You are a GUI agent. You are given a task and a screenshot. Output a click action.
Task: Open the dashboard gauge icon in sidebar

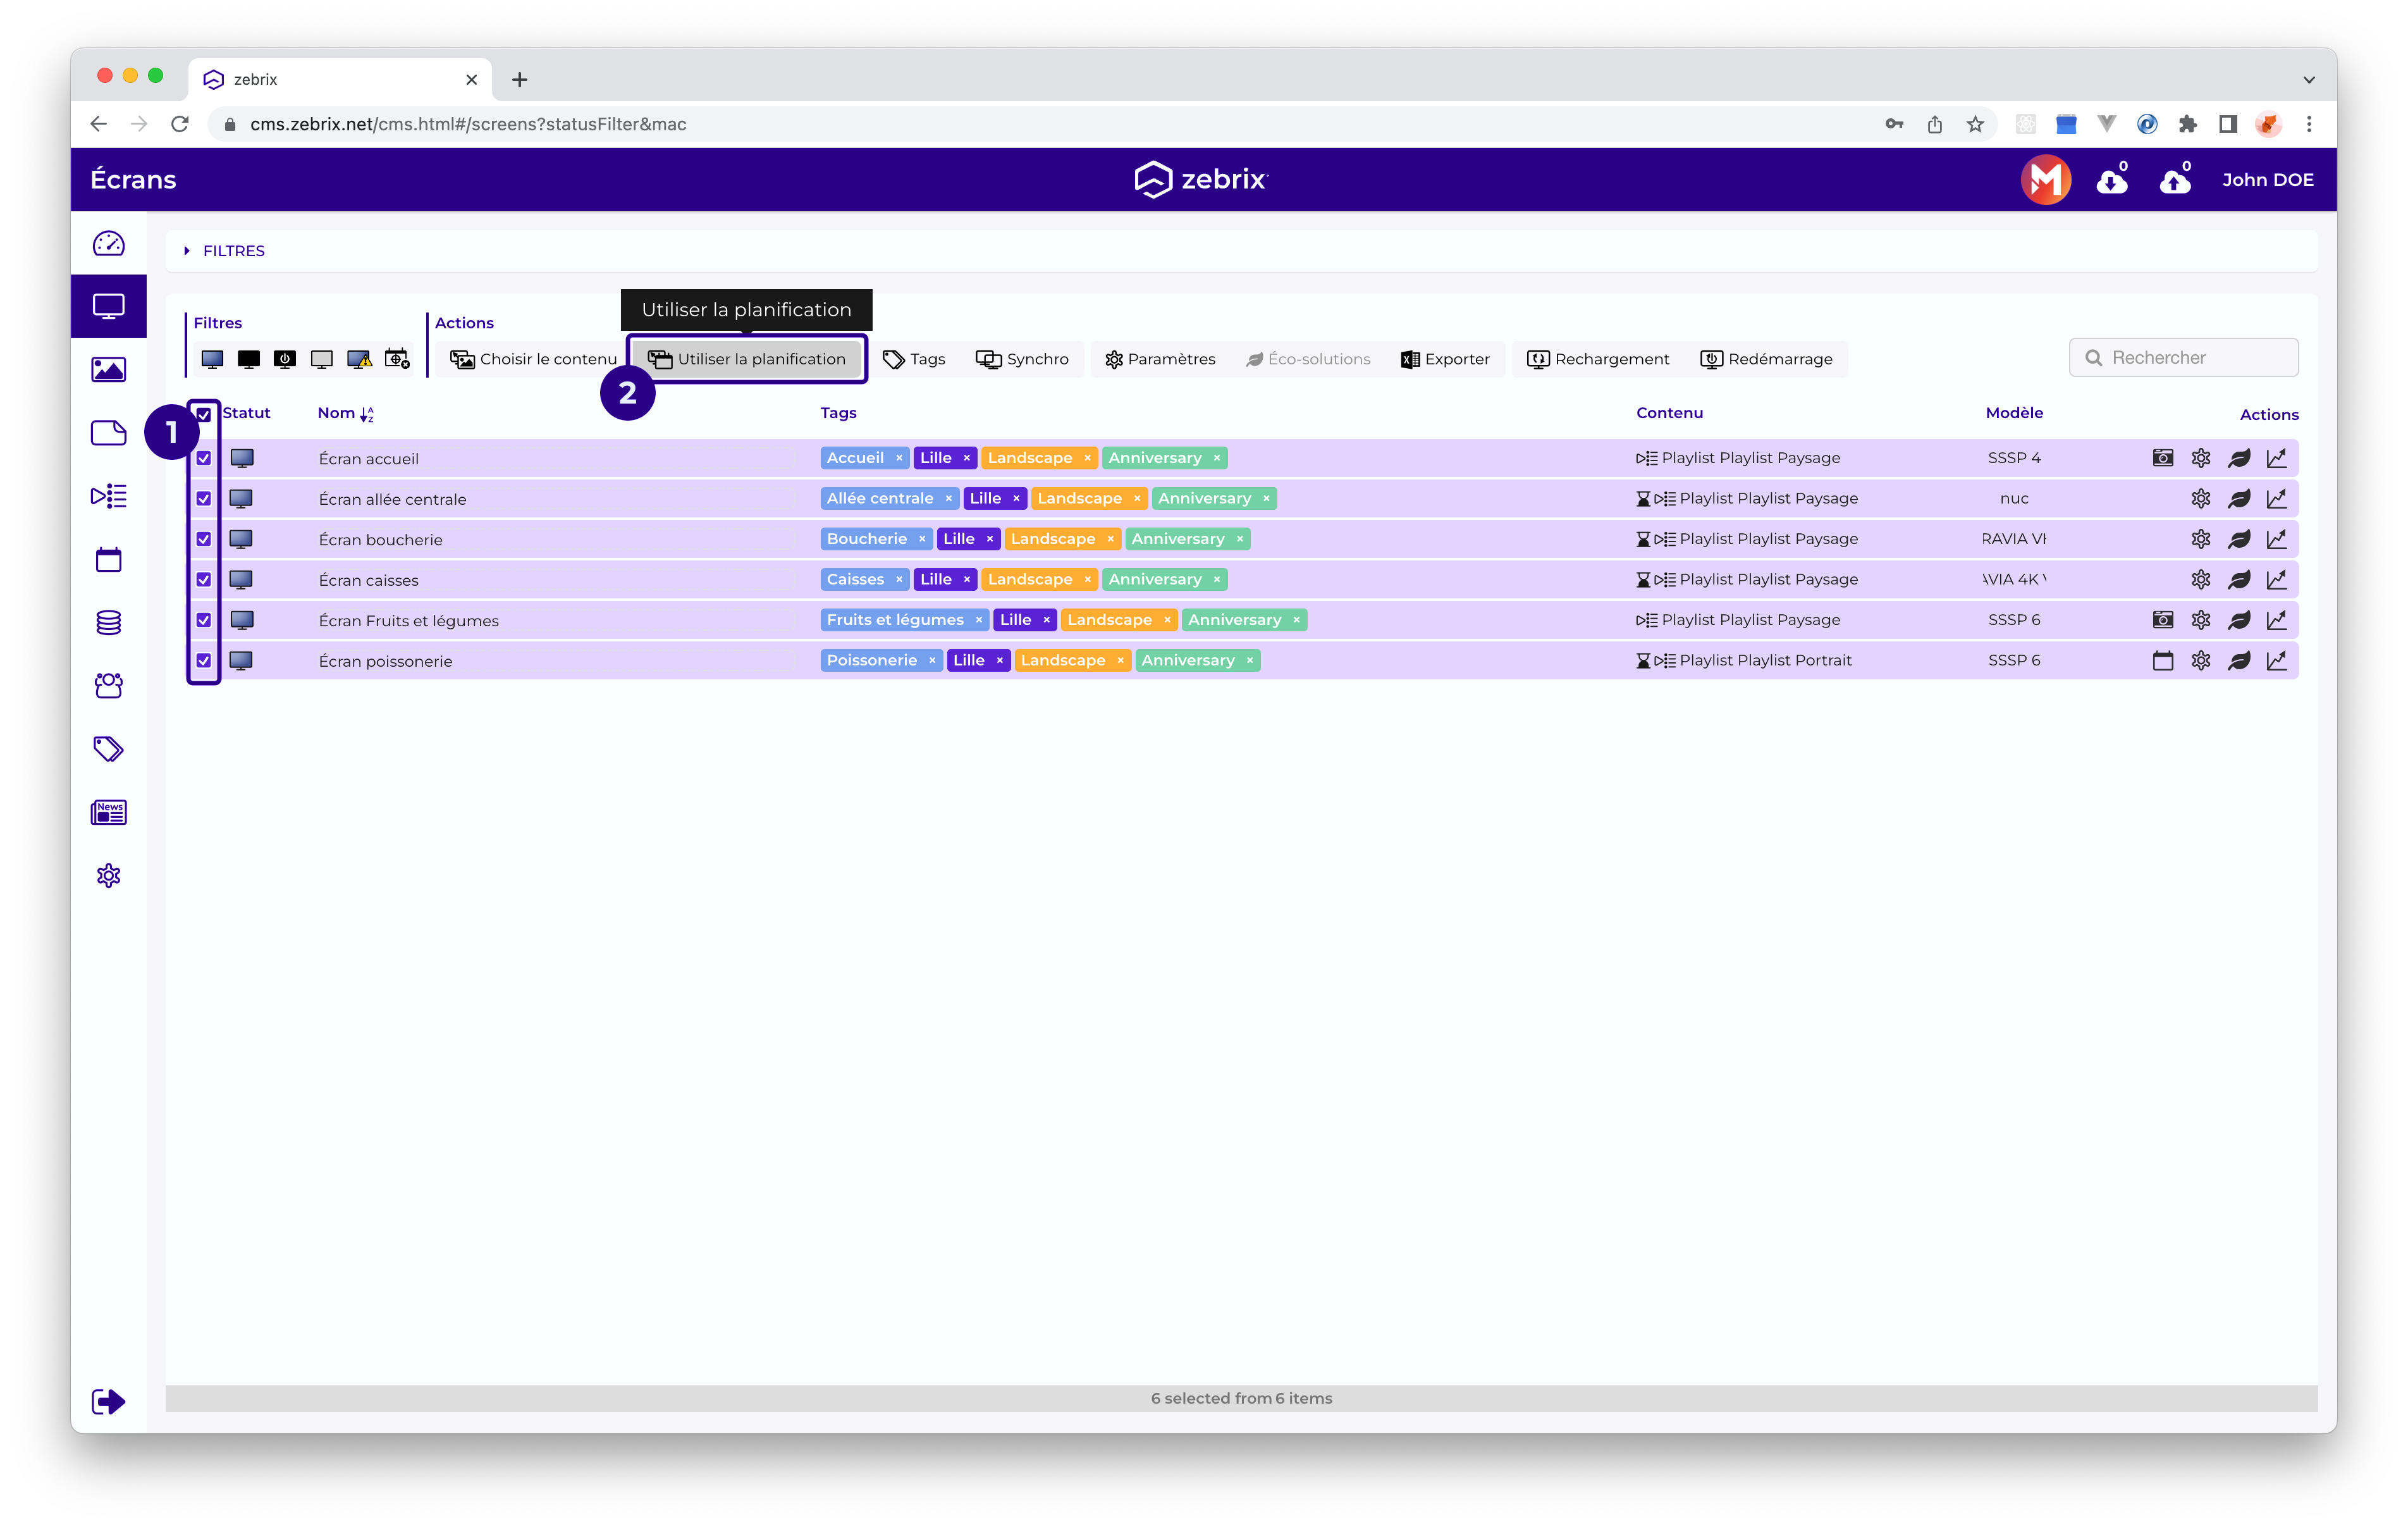108,244
